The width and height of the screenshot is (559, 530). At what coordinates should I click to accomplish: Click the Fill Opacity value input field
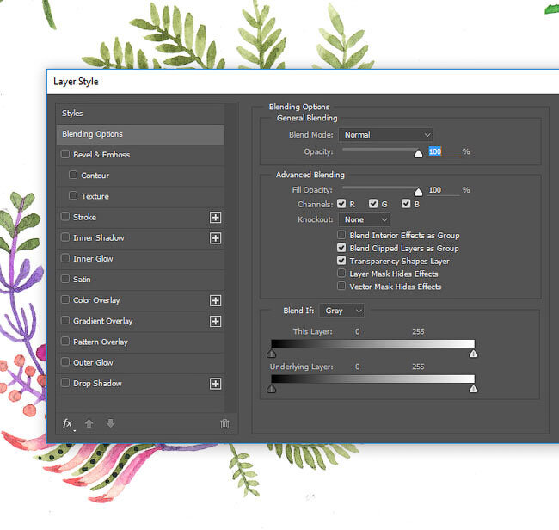pyautogui.click(x=444, y=190)
